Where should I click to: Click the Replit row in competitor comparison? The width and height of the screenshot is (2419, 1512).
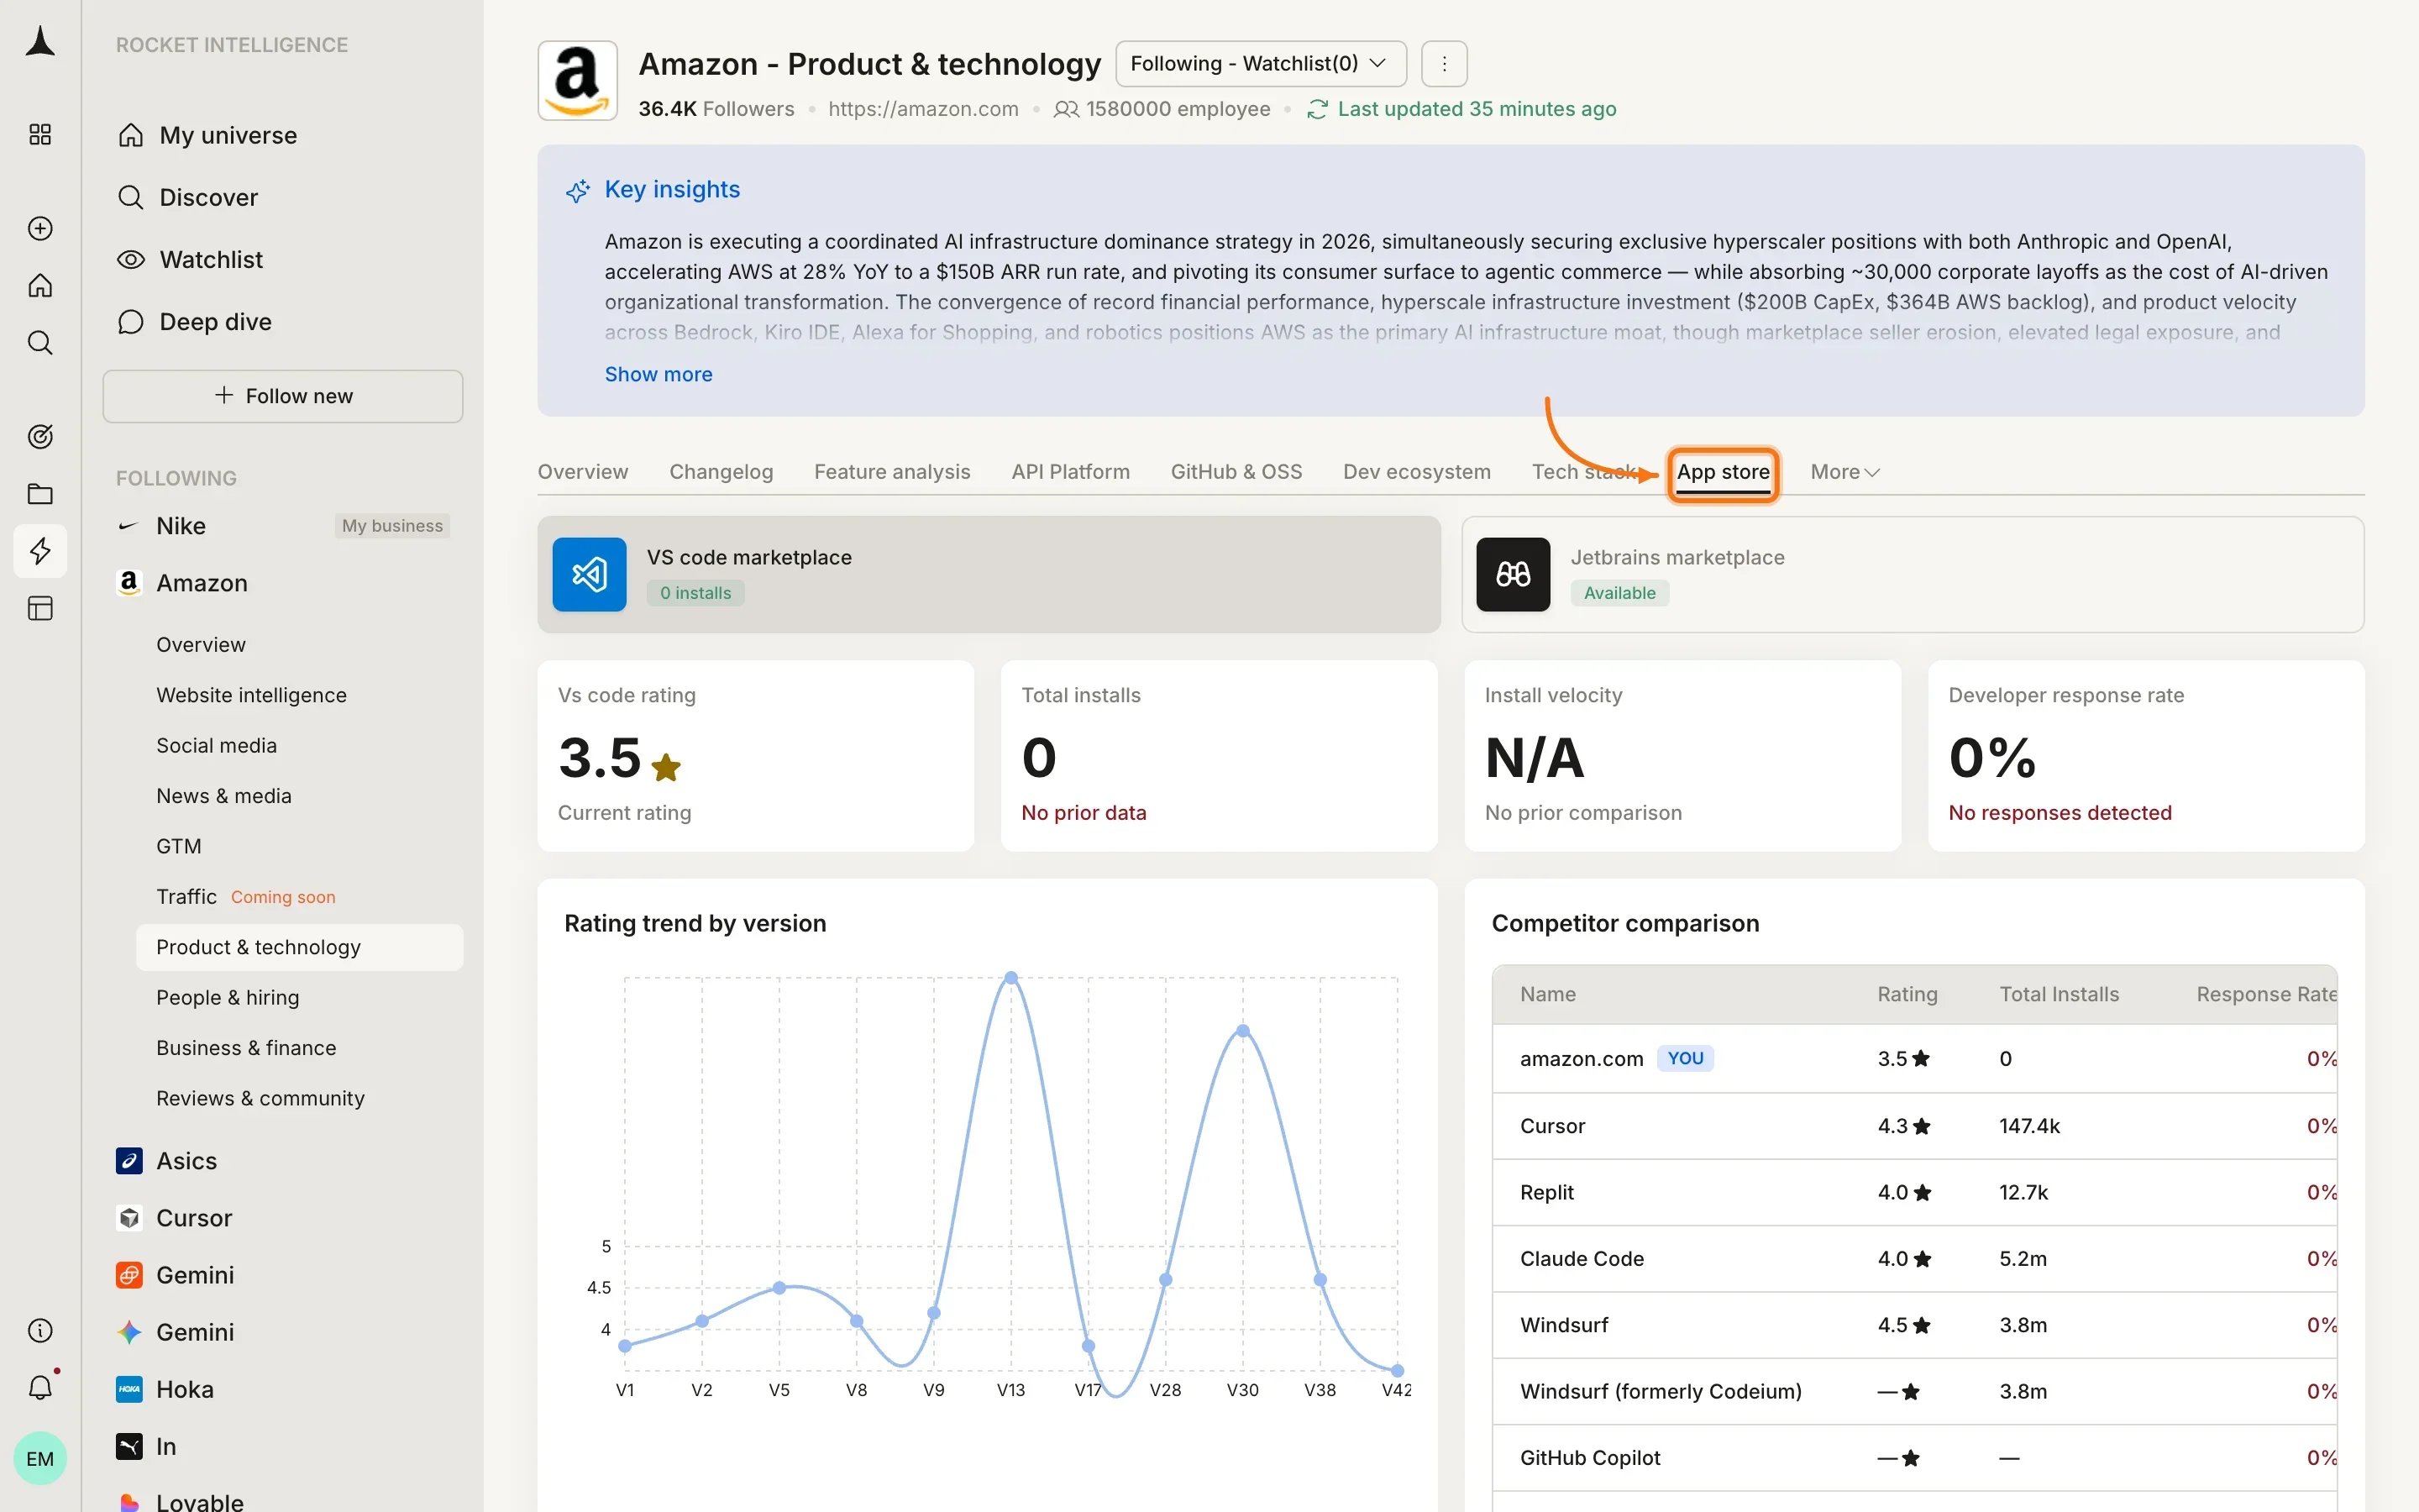click(1914, 1192)
